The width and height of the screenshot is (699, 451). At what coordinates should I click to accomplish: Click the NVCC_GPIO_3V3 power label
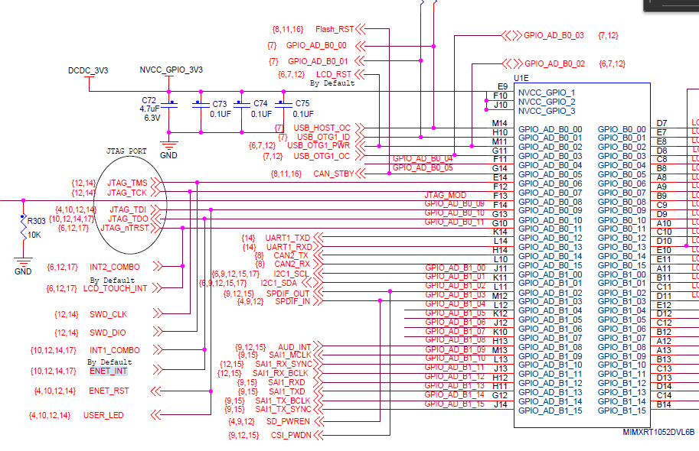[x=171, y=70]
